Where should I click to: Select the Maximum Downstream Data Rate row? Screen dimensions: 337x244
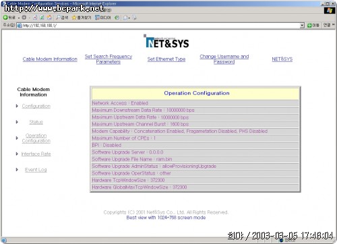point(195,110)
